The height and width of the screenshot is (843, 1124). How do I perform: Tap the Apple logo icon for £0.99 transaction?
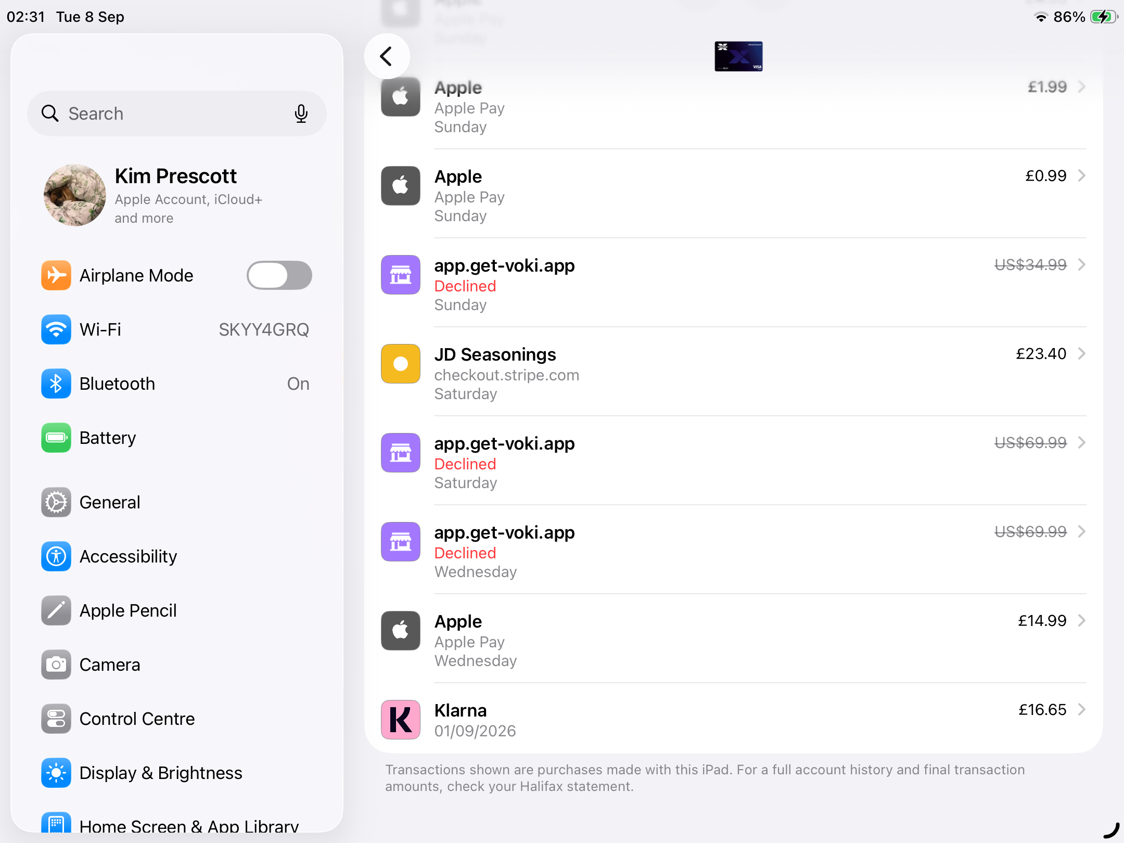pyautogui.click(x=401, y=186)
